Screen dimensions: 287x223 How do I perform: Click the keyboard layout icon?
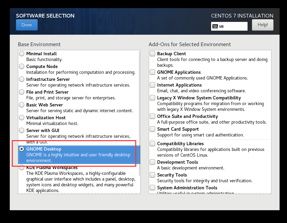pyautogui.click(x=215, y=26)
